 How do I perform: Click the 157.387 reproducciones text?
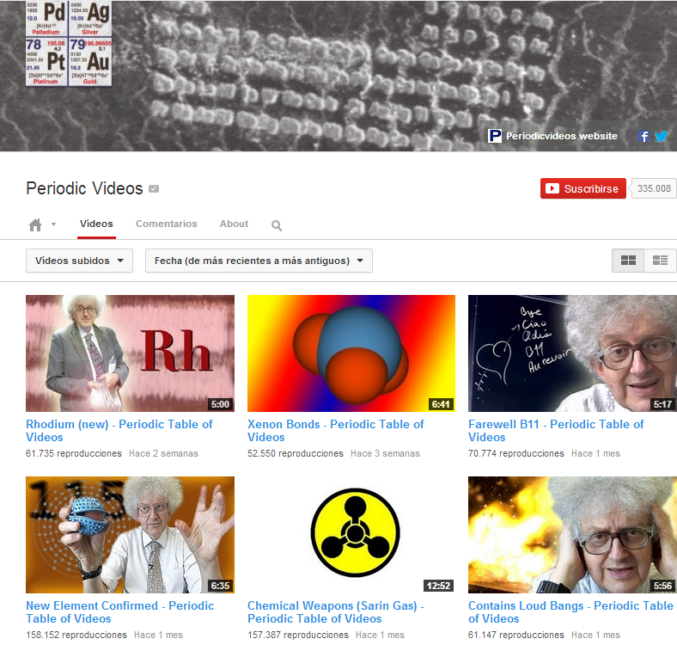pyautogui.click(x=298, y=635)
